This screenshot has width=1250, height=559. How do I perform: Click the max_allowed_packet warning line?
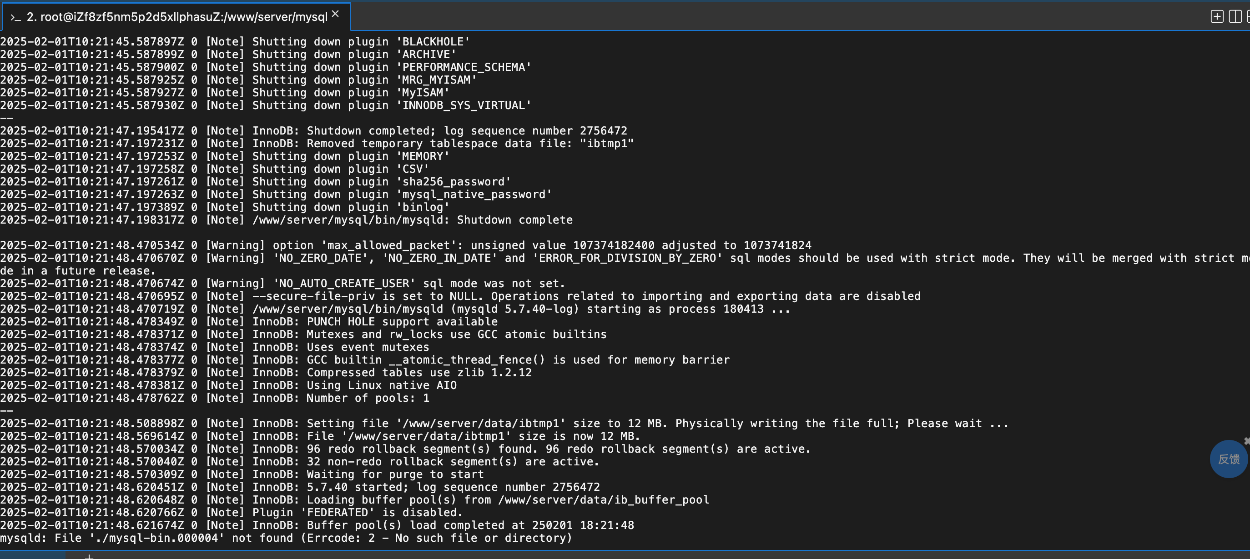click(x=406, y=245)
